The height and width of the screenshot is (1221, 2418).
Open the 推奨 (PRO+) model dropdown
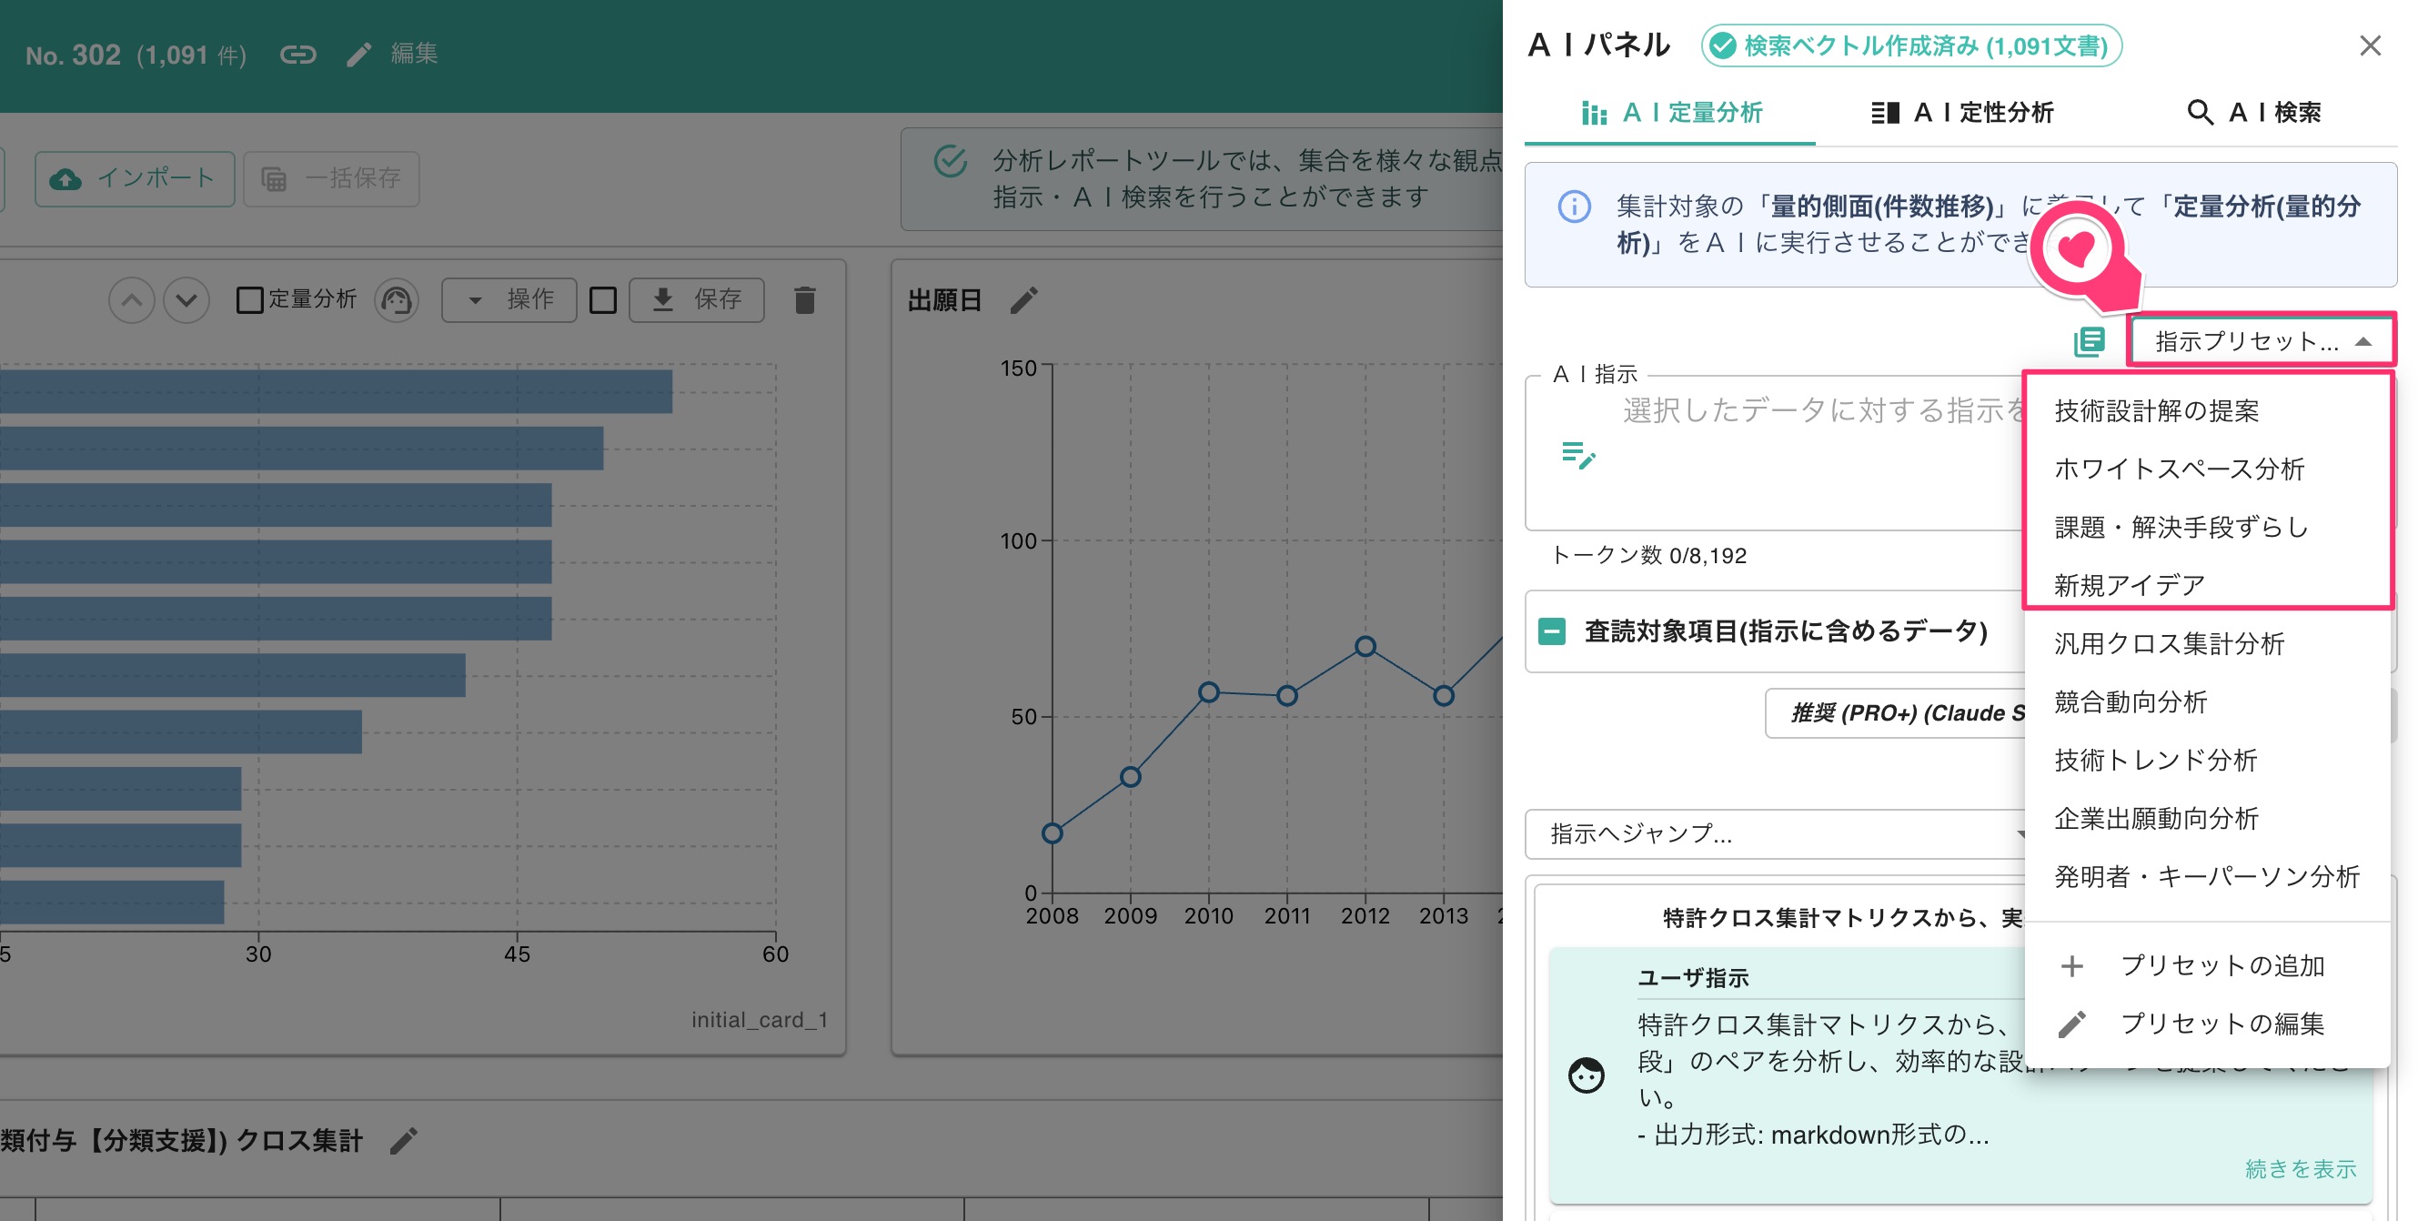coord(1894,713)
